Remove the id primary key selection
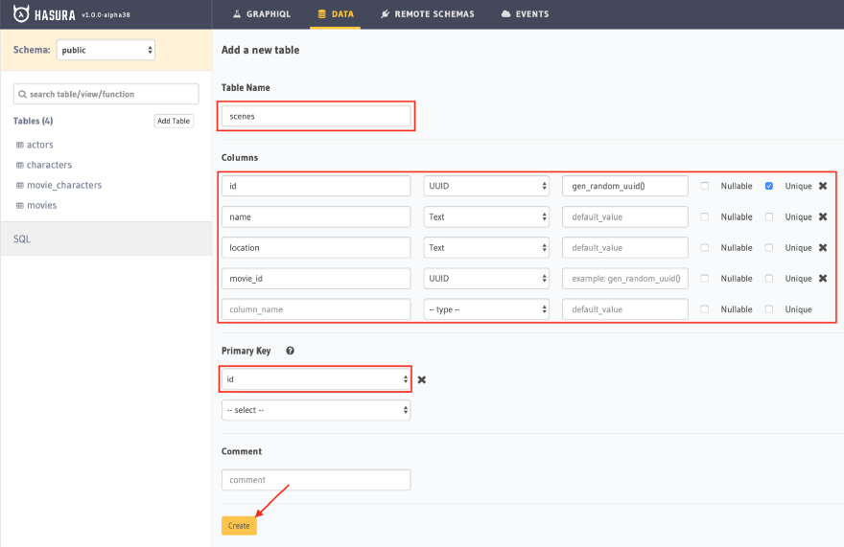The image size is (844, 547). pyautogui.click(x=422, y=379)
